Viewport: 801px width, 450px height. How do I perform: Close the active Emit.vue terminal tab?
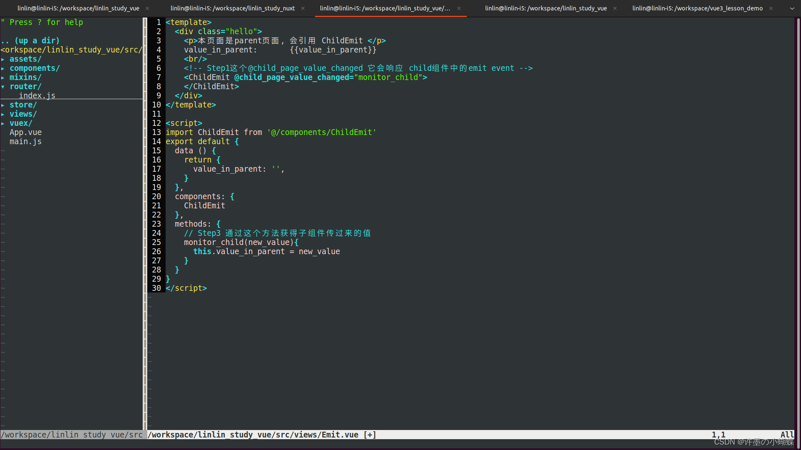click(459, 8)
